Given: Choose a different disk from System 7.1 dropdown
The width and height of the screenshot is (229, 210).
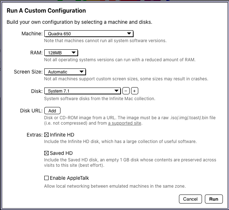Looking at the screenshot, I should pyautogui.click(x=82, y=91).
